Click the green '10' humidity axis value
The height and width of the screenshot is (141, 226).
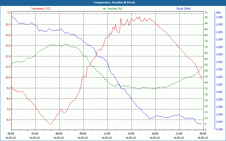(x=206, y=118)
